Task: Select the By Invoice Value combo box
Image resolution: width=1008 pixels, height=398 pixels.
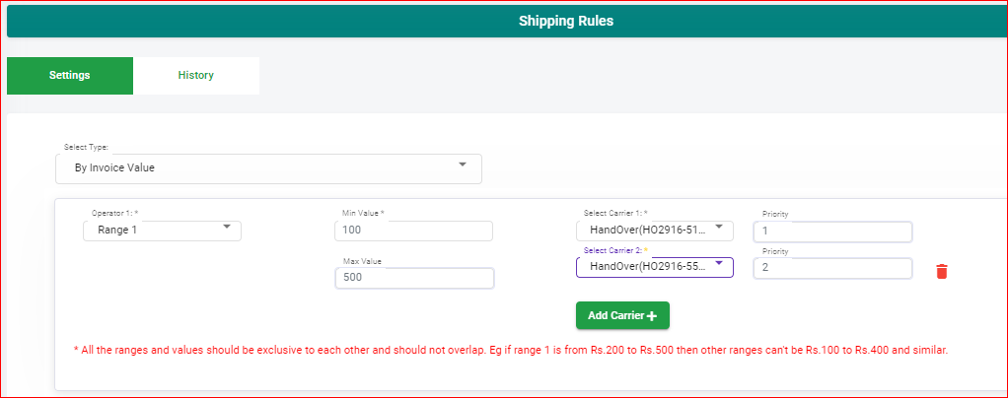Action: 268,168
